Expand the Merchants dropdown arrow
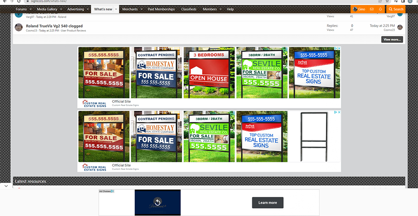418x216 pixels. pos(141,9)
